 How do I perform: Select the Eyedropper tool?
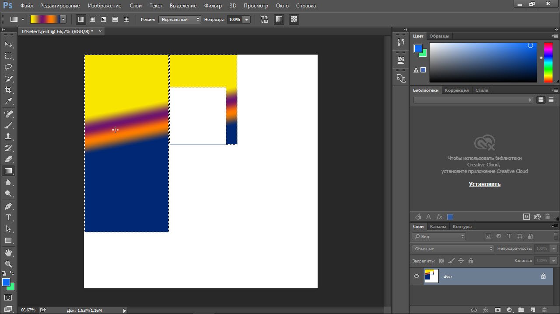[x=8, y=101]
